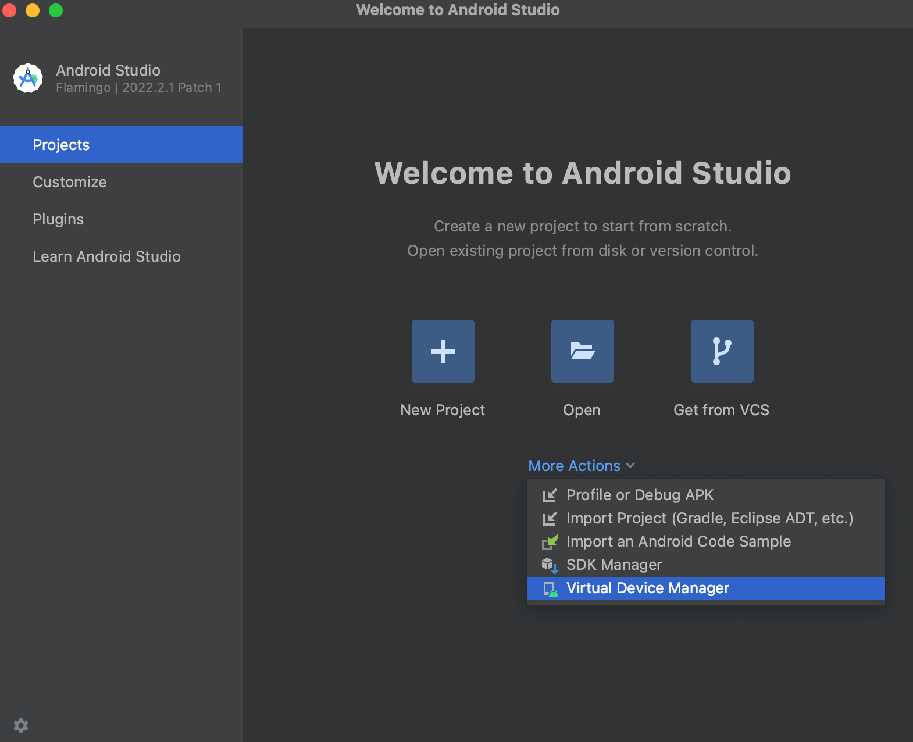Screen dimensions: 913x742
Task: Click the Open folder icon
Action: (582, 351)
